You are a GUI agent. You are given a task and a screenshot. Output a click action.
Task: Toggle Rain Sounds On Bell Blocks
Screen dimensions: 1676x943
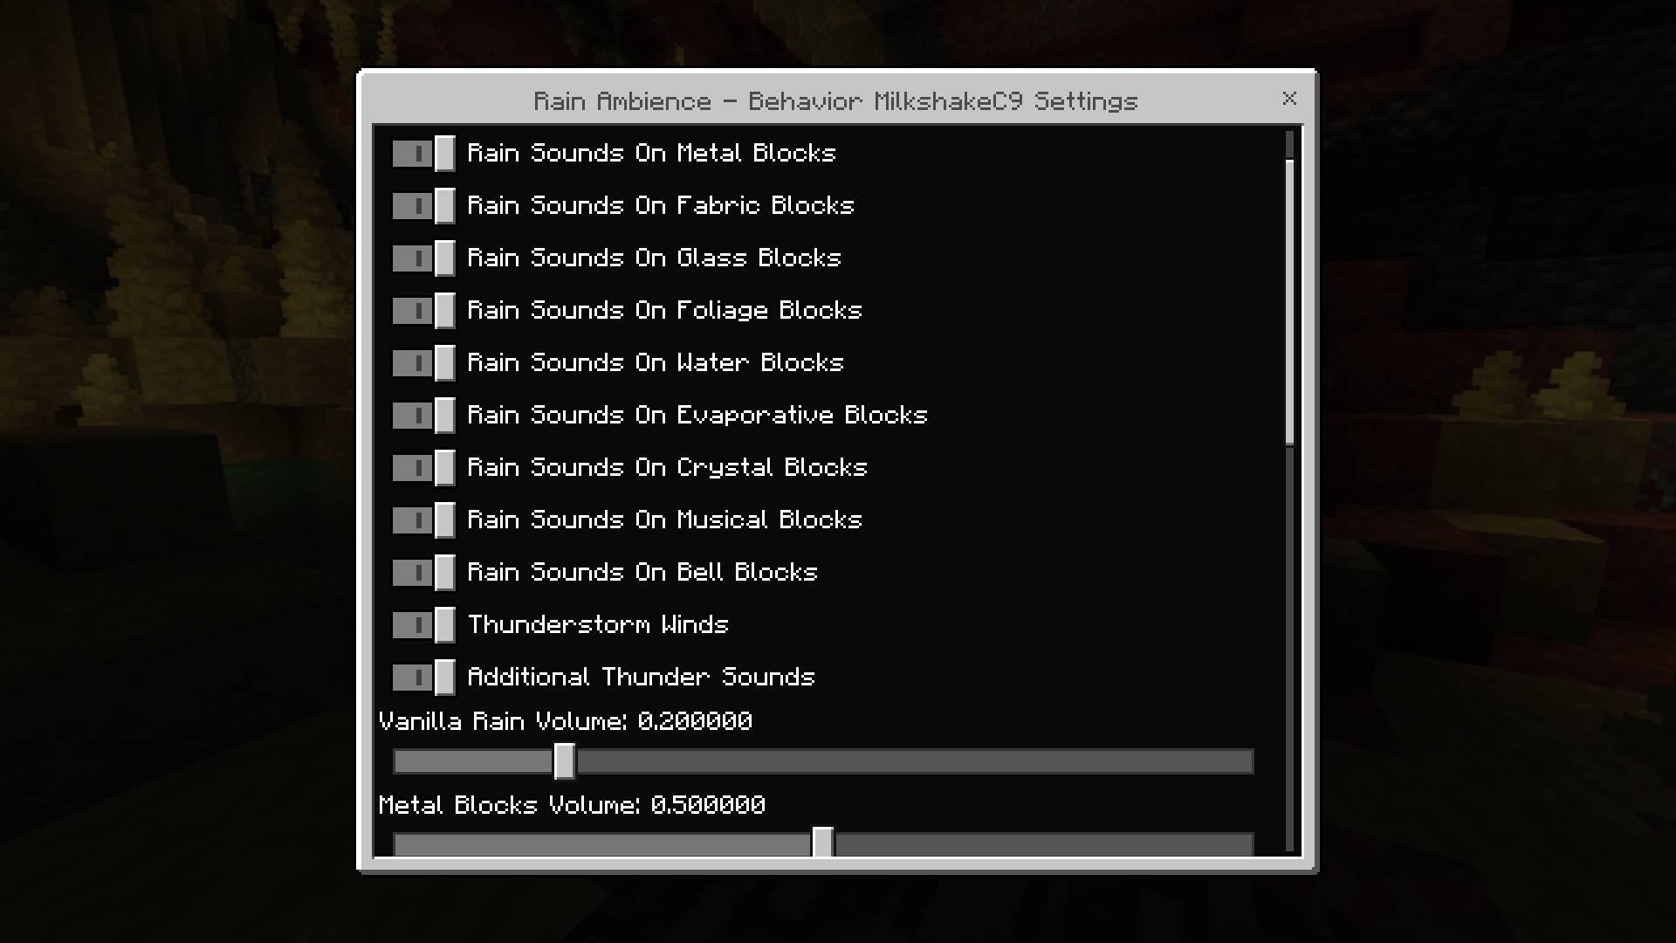[423, 573]
